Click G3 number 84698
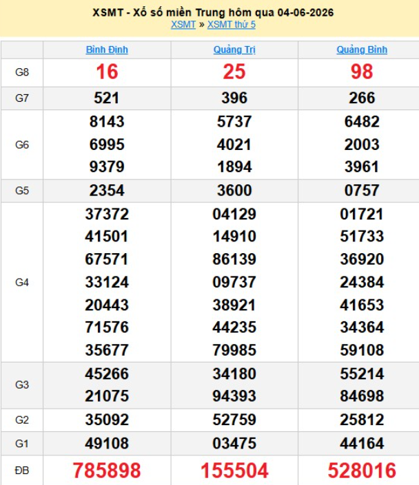The height and width of the screenshot is (485, 419). click(x=362, y=396)
